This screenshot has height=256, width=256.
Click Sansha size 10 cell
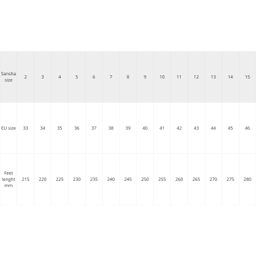[x=162, y=77]
